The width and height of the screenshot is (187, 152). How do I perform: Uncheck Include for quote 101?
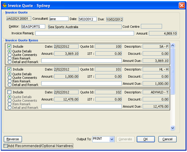[x=9, y=69]
